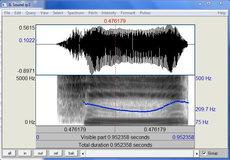
Task: Click the 'all' zoom button
Action: coord(9,153)
